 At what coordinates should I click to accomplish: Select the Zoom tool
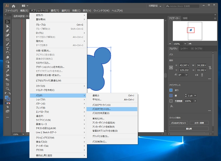tap(7, 89)
